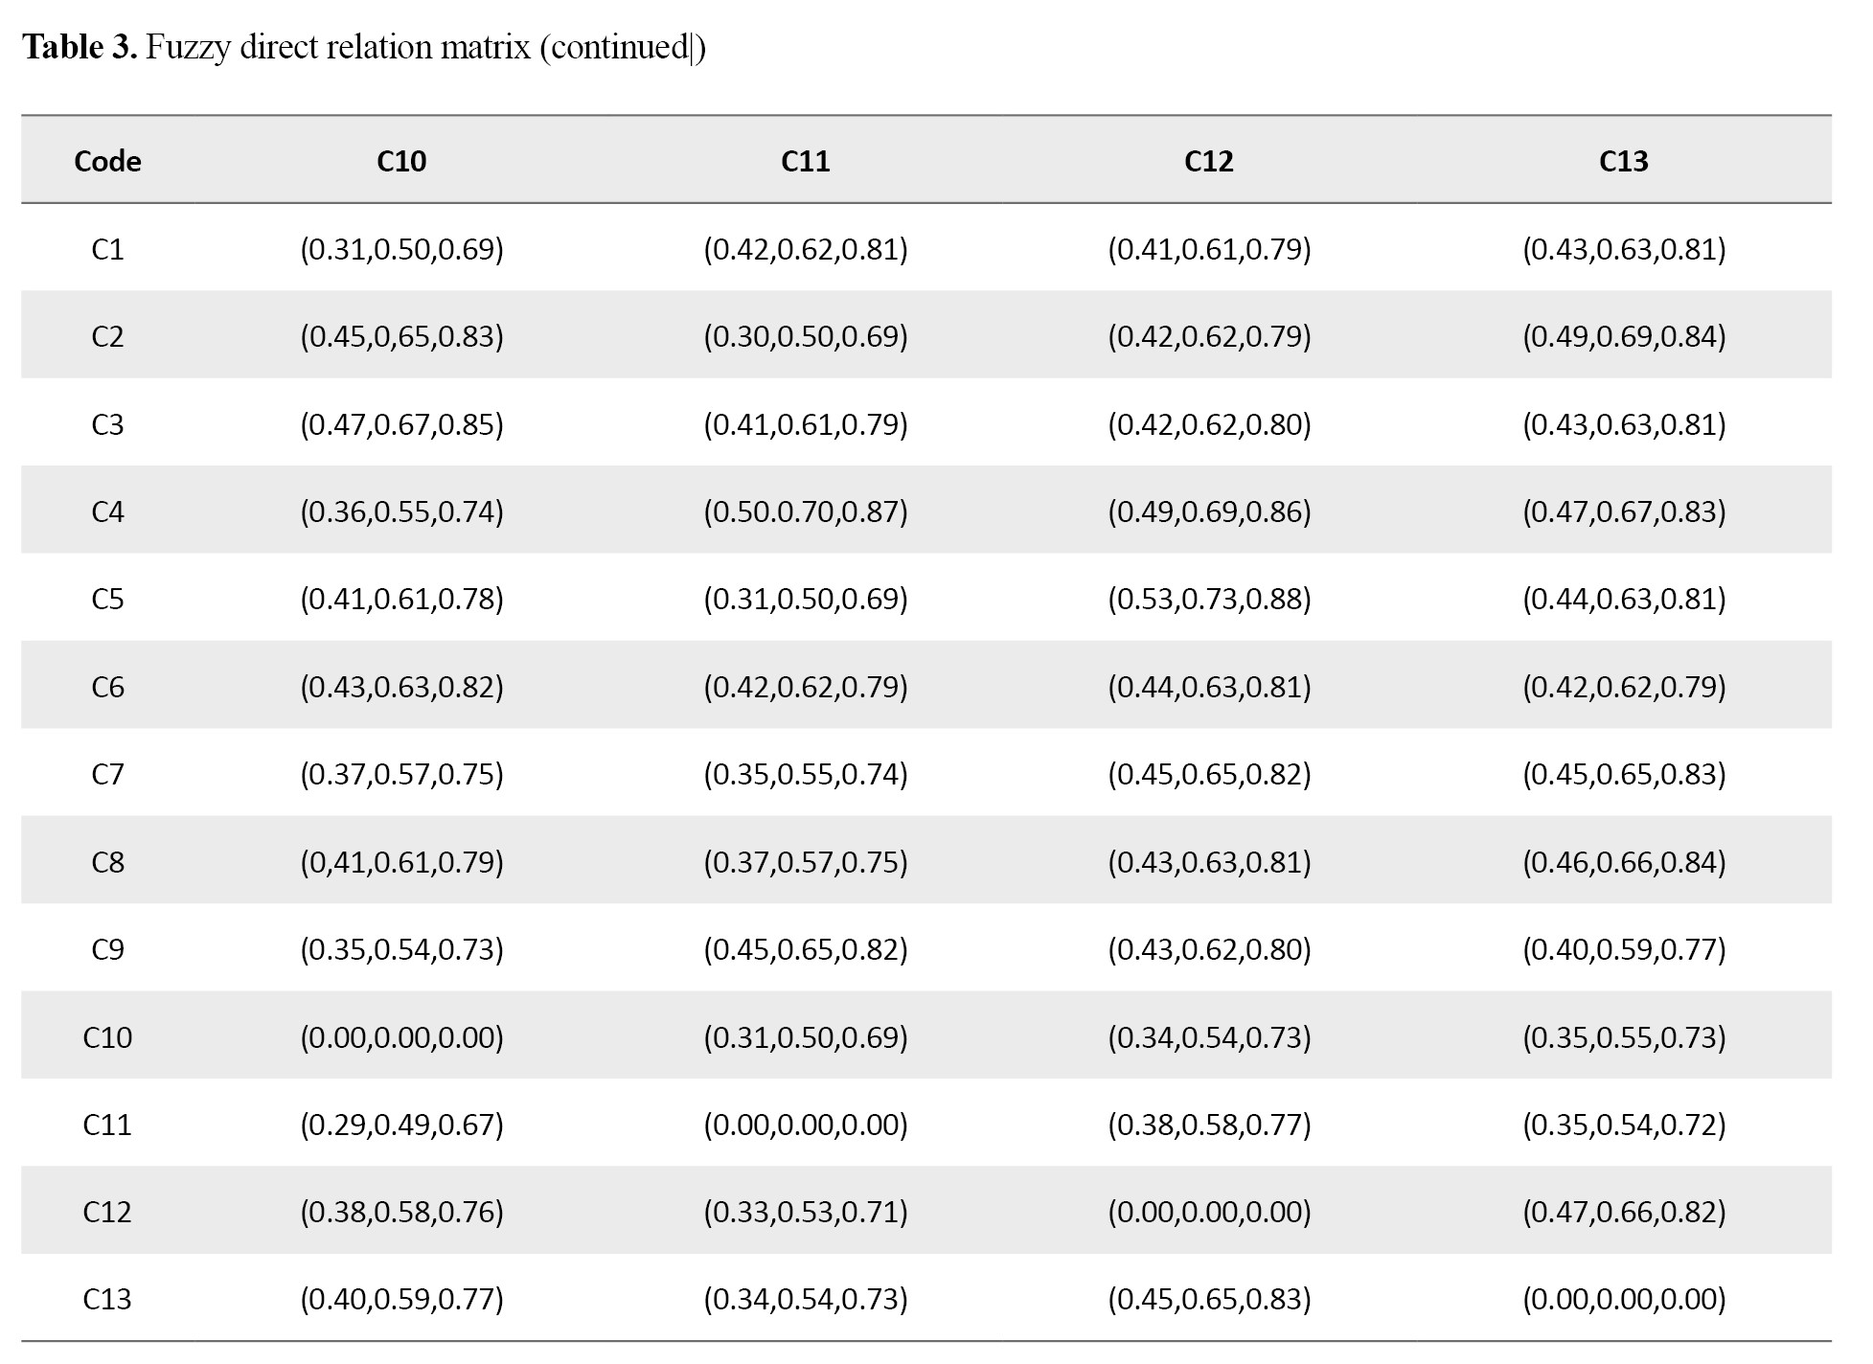The width and height of the screenshot is (1873, 1364).
Task: Select row label C7
Action: [x=107, y=774]
